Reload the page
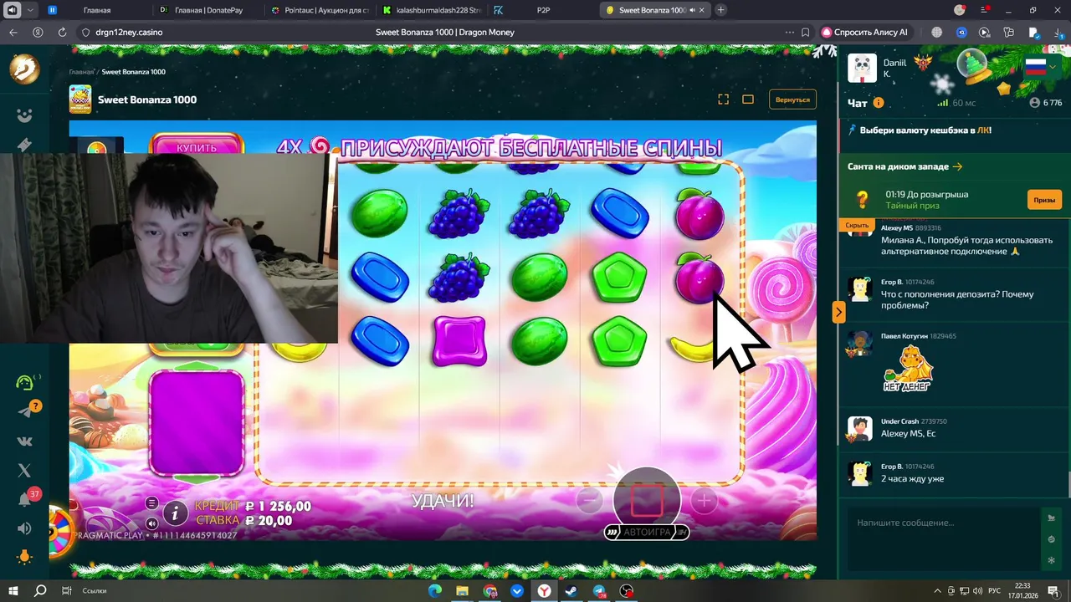This screenshot has height=602, width=1071. coord(62,32)
